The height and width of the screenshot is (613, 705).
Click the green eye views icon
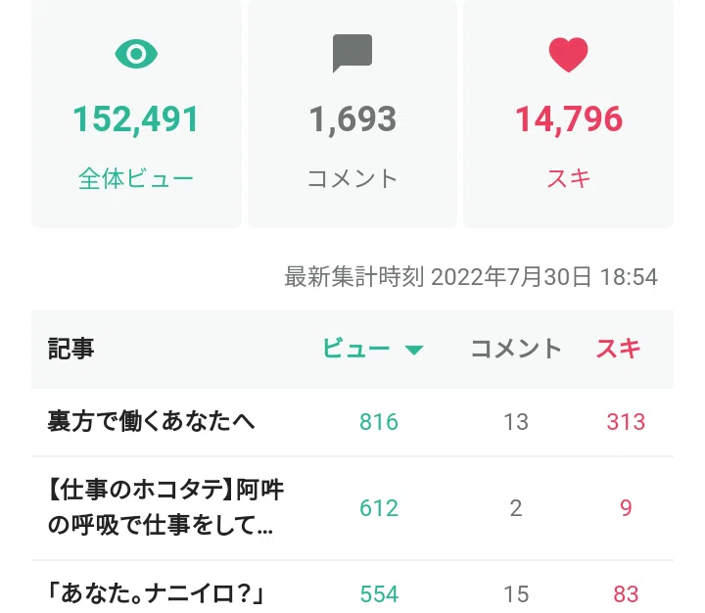(136, 54)
